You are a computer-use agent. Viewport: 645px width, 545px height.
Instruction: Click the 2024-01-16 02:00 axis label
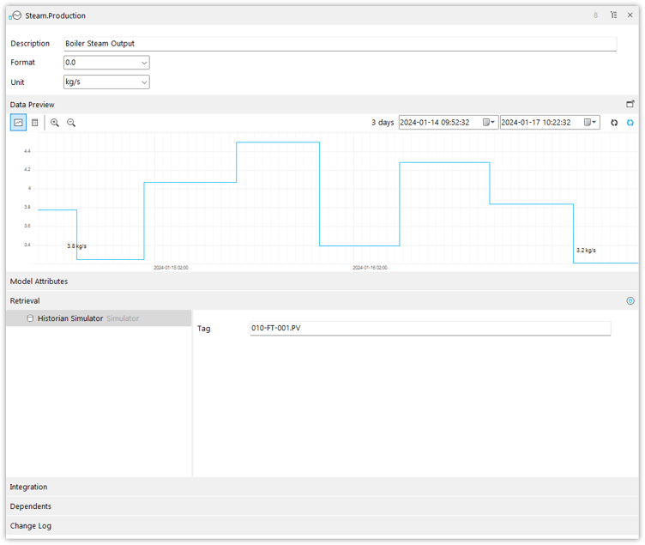[x=370, y=268]
